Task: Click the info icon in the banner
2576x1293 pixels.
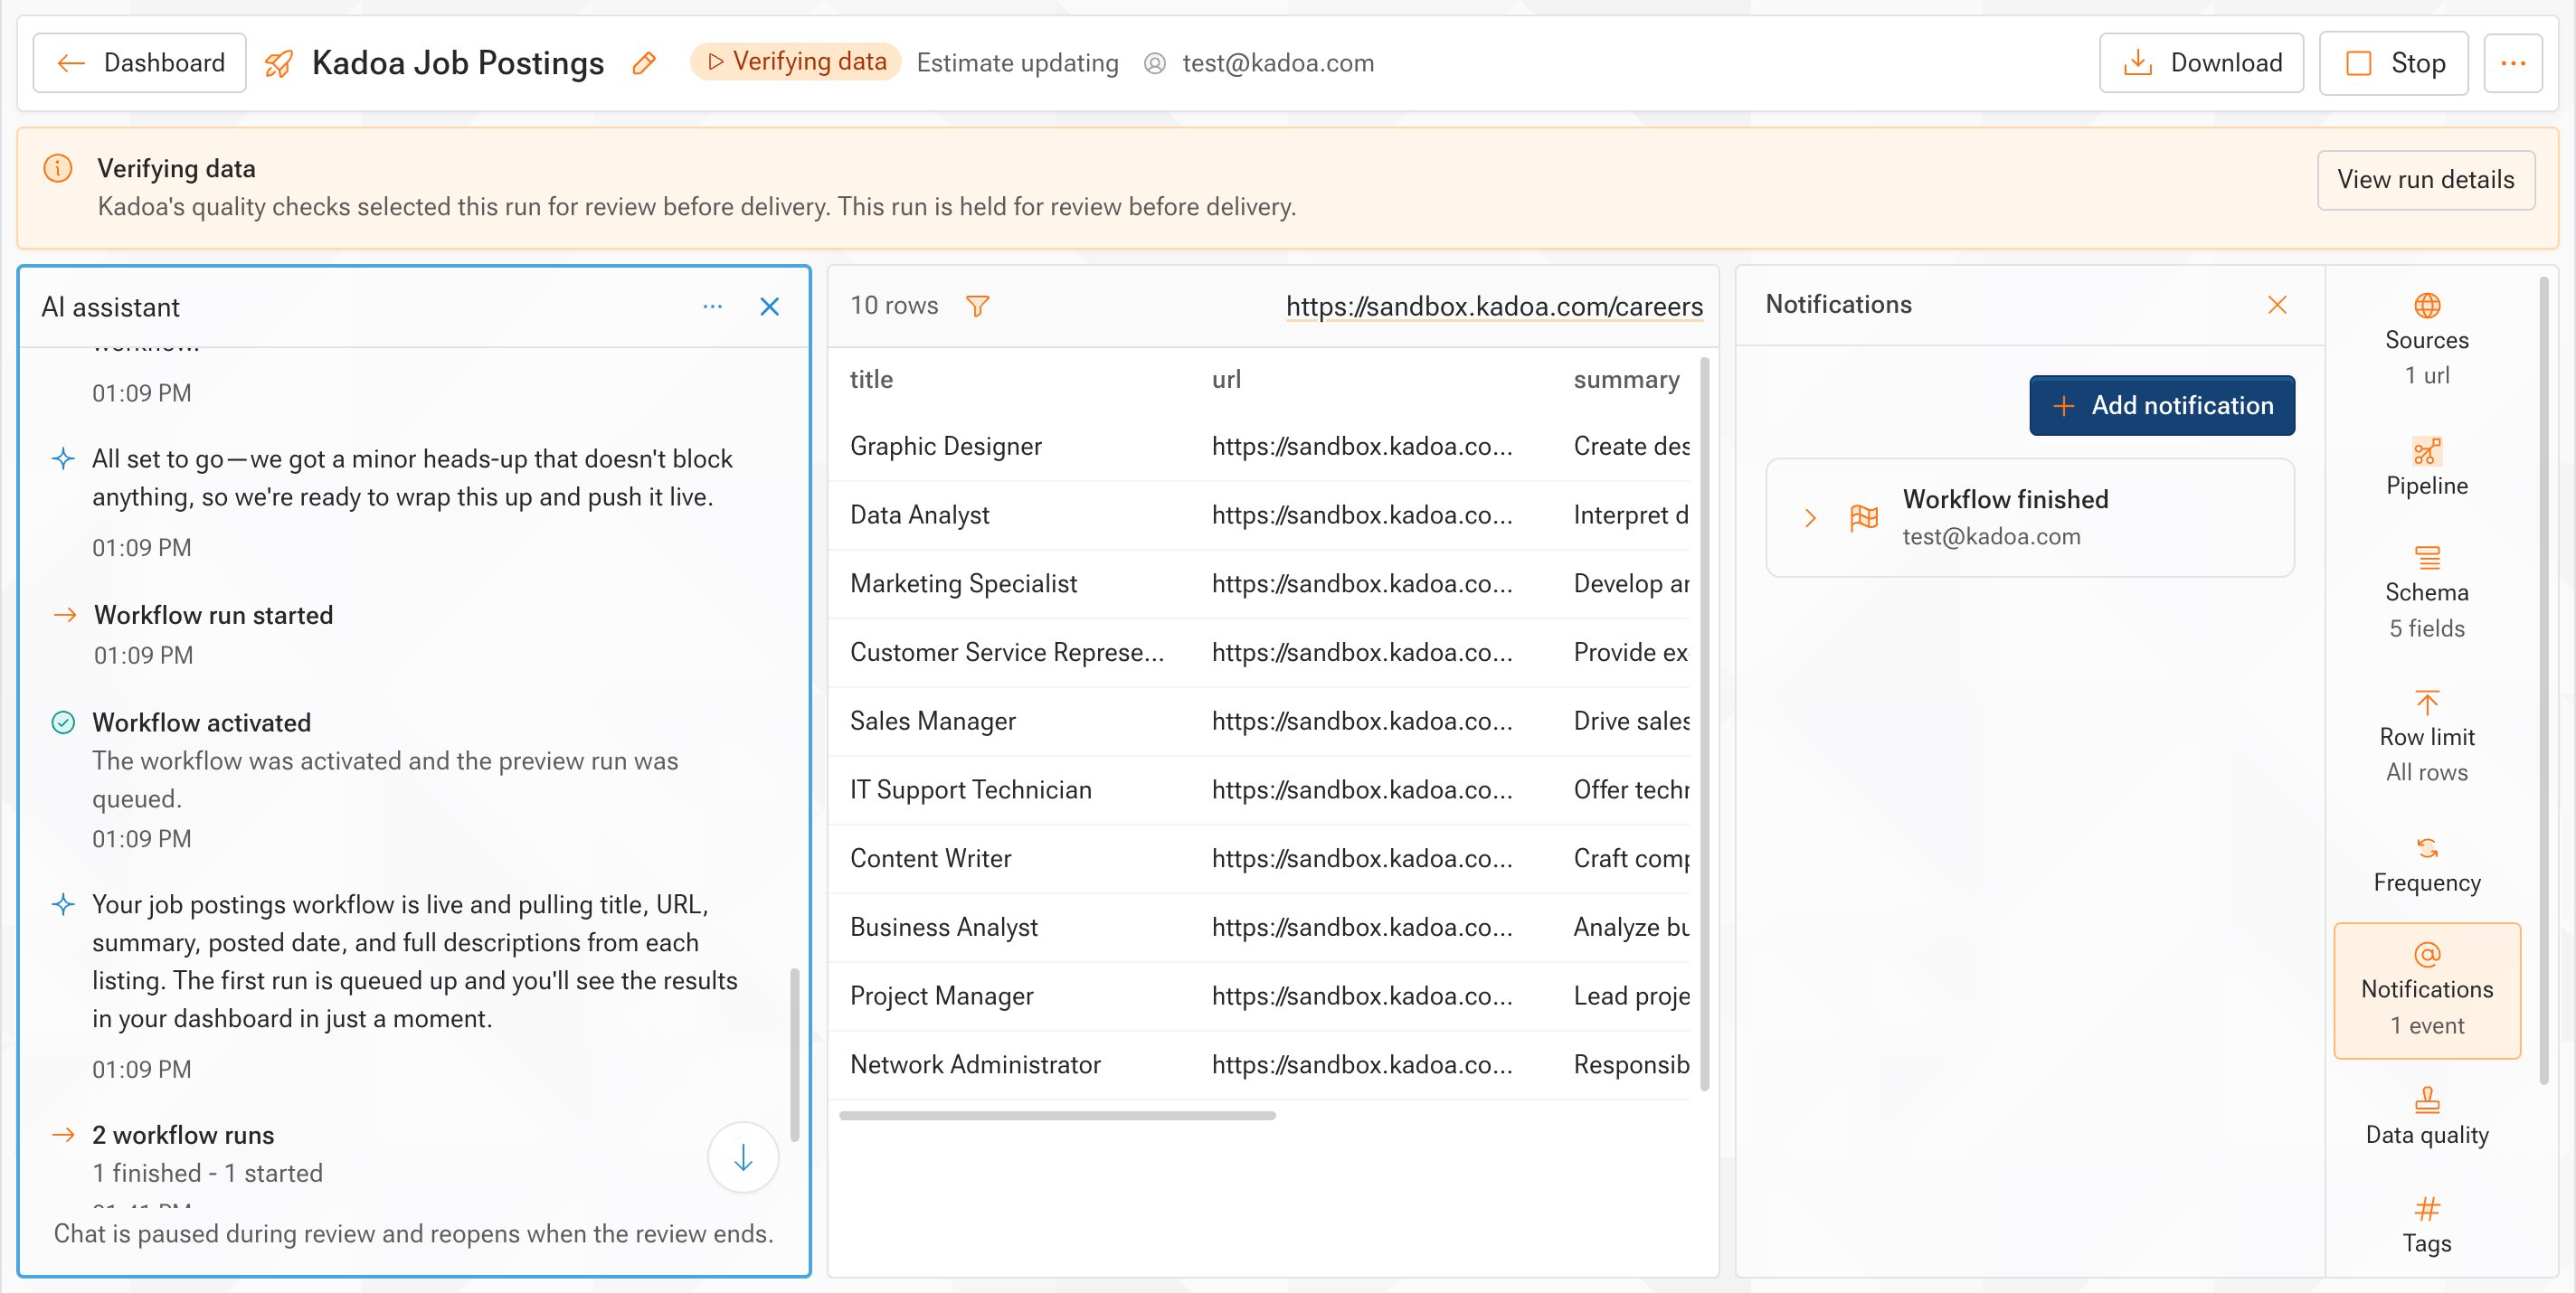Action: coord(58,168)
